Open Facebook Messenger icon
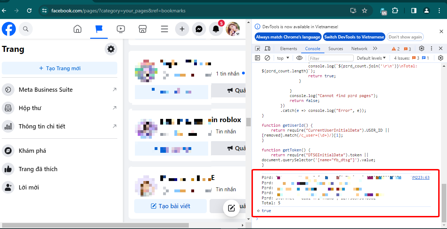 tap(199, 29)
